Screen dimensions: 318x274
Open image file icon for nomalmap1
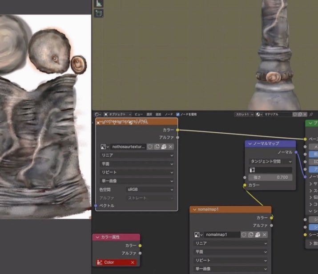[x=258, y=235]
